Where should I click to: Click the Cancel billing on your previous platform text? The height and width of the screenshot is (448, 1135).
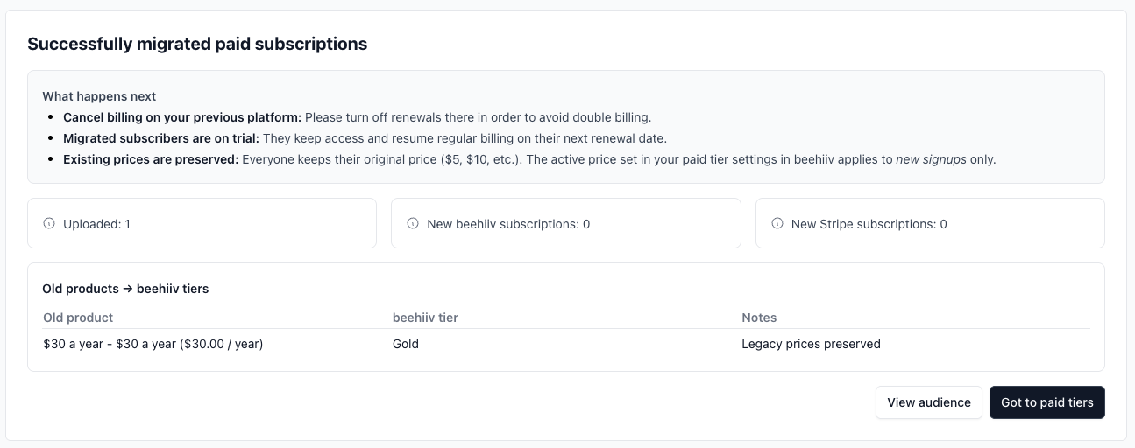click(x=182, y=117)
